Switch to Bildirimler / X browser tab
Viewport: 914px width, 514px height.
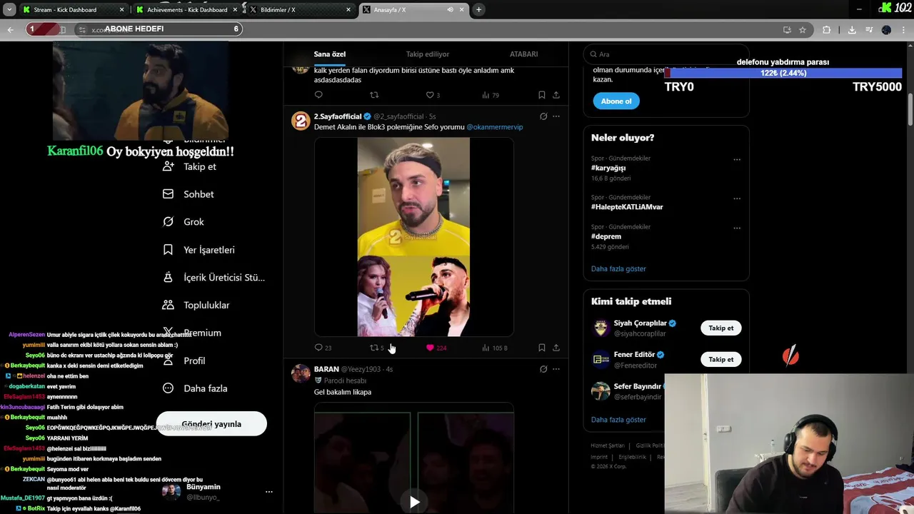(298, 9)
